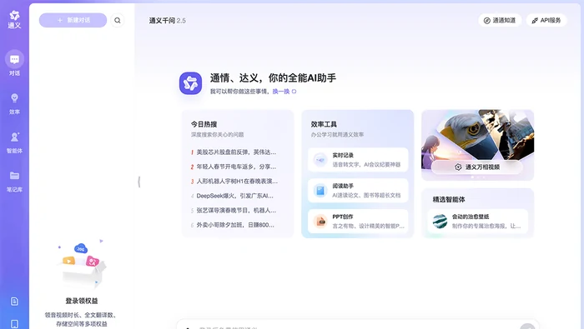The image size is (584, 329).
Task: Click the 会动的治愈壁纸 avatar image
Action: point(440,222)
